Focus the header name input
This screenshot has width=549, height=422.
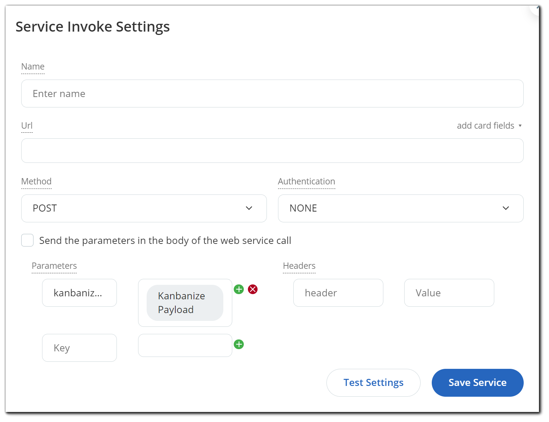pyautogui.click(x=338, y=293)
